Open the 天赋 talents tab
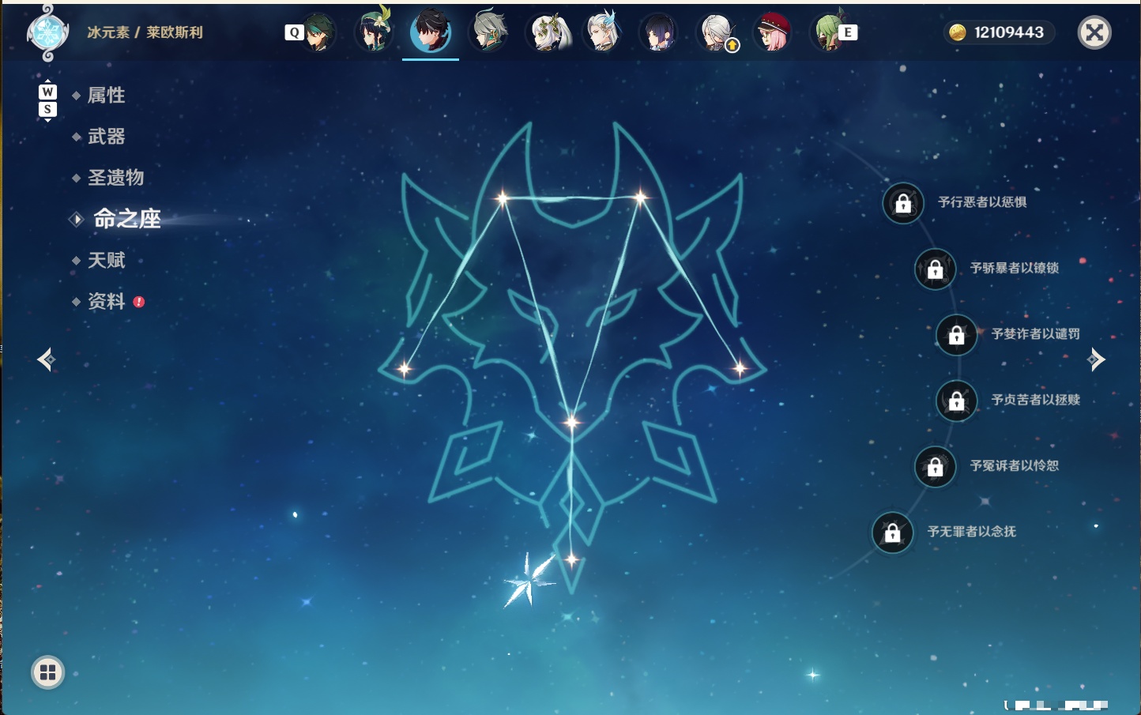The image size is (1141, 715). point(106,260)
